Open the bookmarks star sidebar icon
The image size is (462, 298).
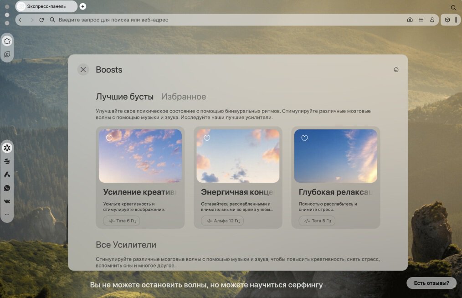tap(7, 41)
